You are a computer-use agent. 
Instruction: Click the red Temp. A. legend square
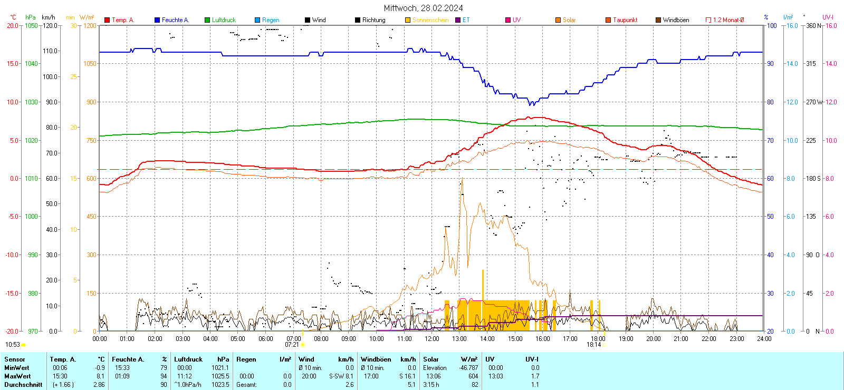point(107,20)
